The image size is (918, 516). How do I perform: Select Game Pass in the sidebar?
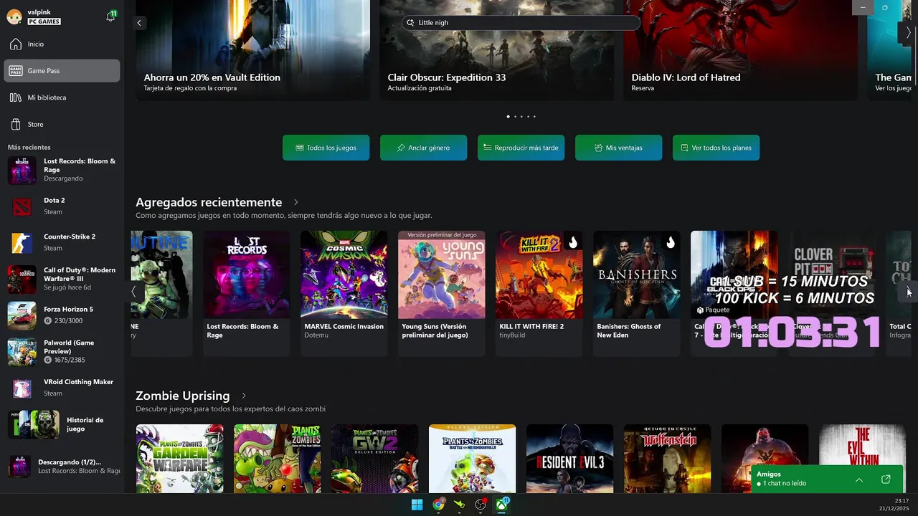[x=62, y=71]
